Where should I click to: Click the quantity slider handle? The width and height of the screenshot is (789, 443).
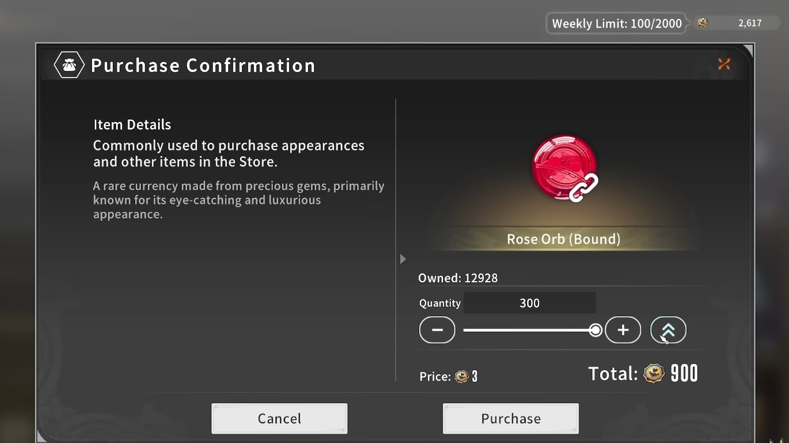click(x=595, y=330)
